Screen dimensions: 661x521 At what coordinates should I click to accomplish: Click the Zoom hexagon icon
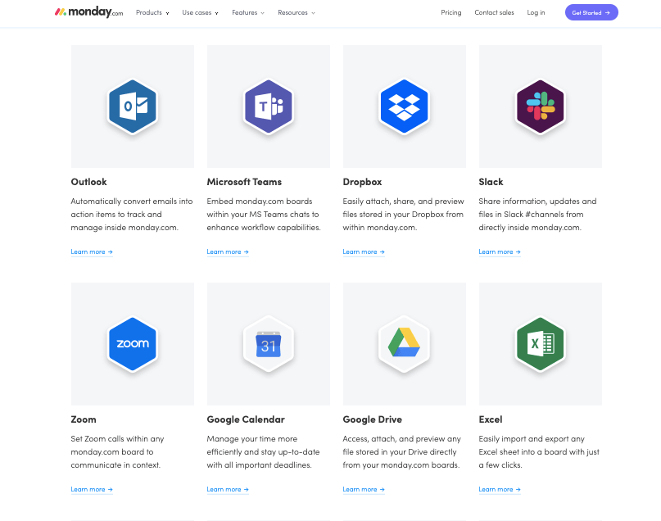pyautogui.click(x=133, y=344)
